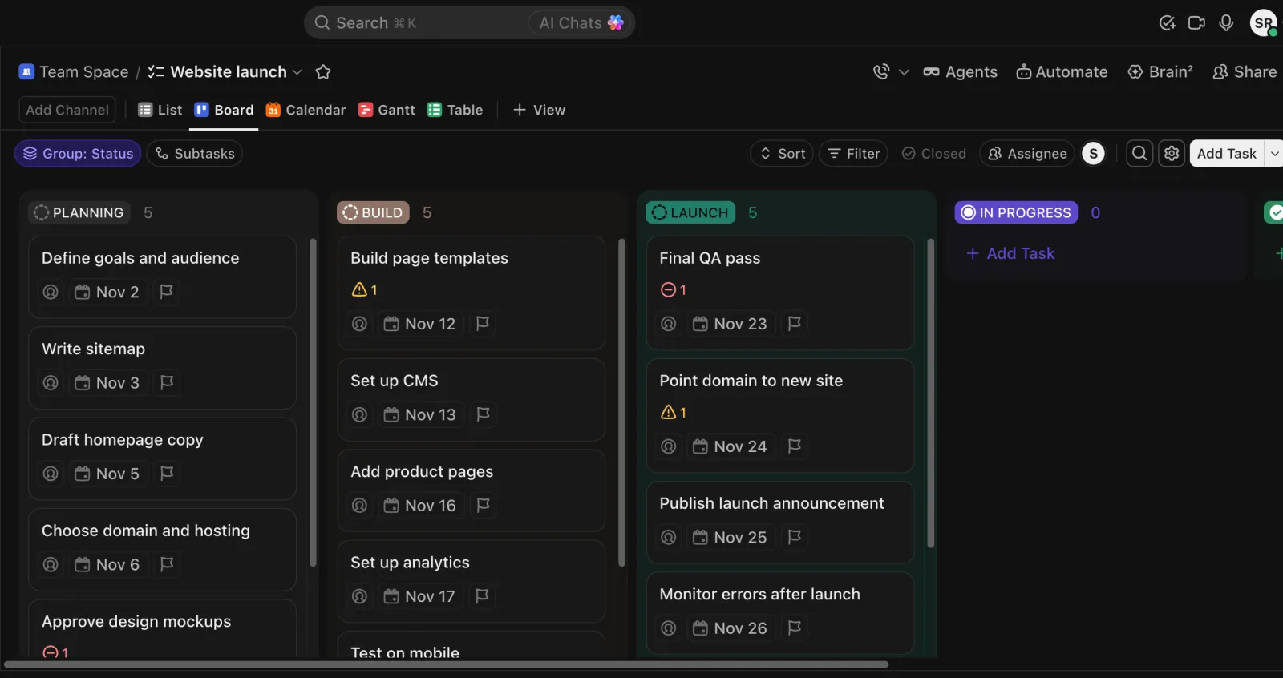Assign a user to Monitor errors after launch
1283x678 pixels.
[669, 628]
